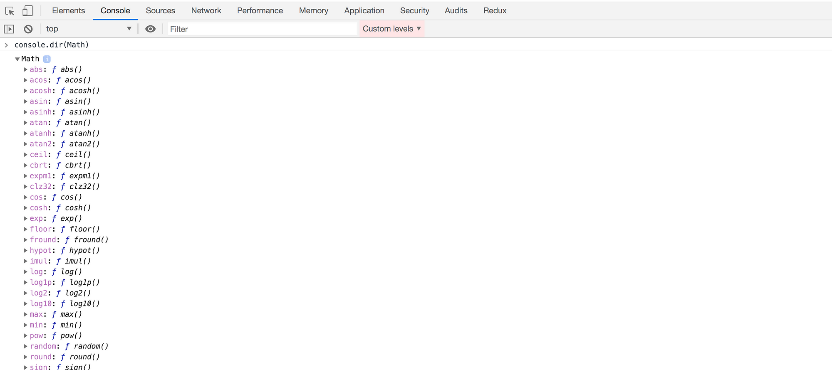Click the Filter input field
The height and width of the screenshot is (370, 832).
click(x=262, y=29)
